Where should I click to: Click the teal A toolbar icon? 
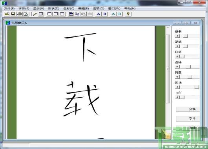tap(113, 14)
